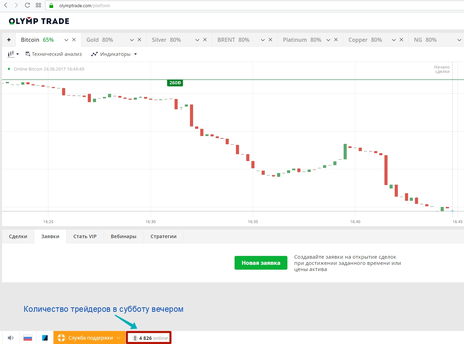Image resolution: width=464 pixels, height=344 pixels.
Task: Click the green padlock security icon
Action: pyautogui.click(x=51, y=5)
